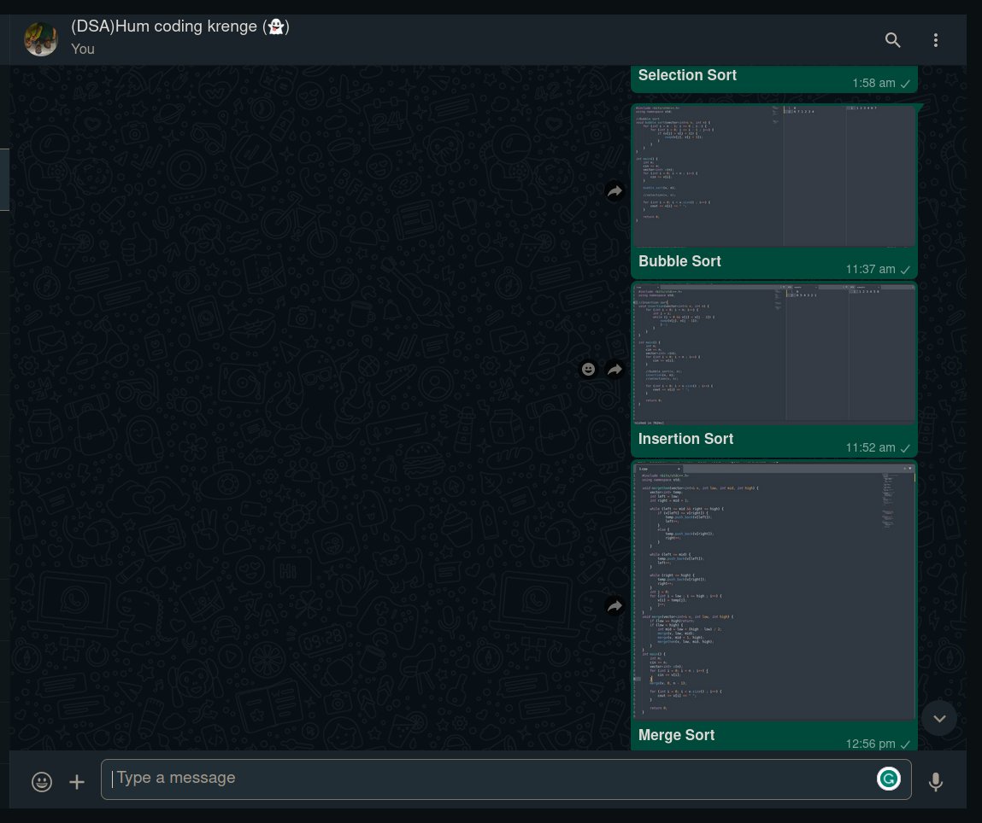Click the 1:58 am timestamp
The height and width of the screenshot is (823, 982).
pyautogui.click(x=873, y=83)
